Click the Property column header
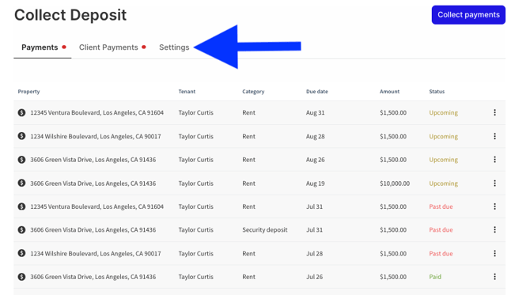 [x=28, y=92]
